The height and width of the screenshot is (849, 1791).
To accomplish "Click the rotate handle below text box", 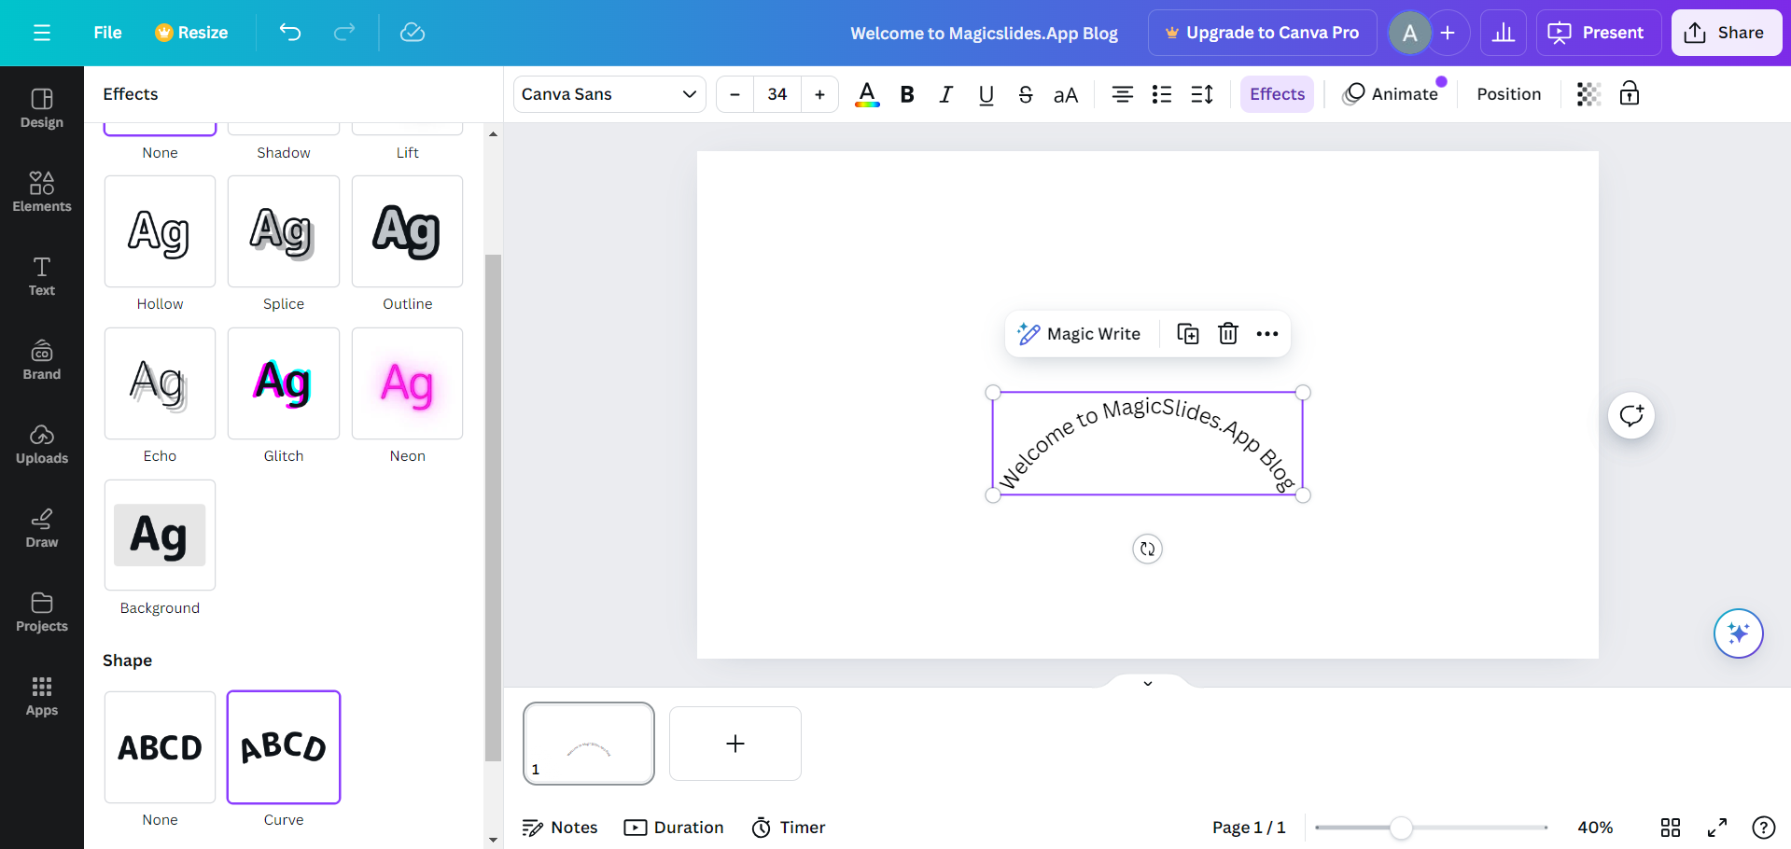I will point(1147,550).
